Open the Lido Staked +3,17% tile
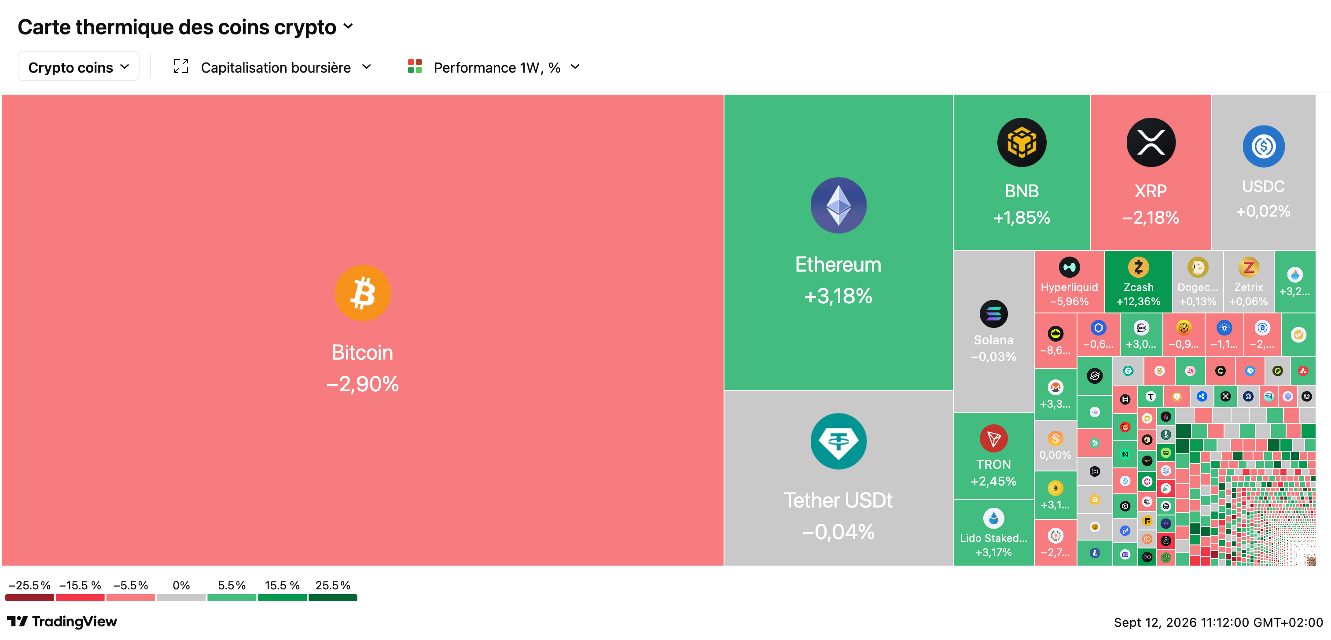Image resolution: width=1331 pixels, height=640 pixels. pyautogui.click(x=993, y=533)
